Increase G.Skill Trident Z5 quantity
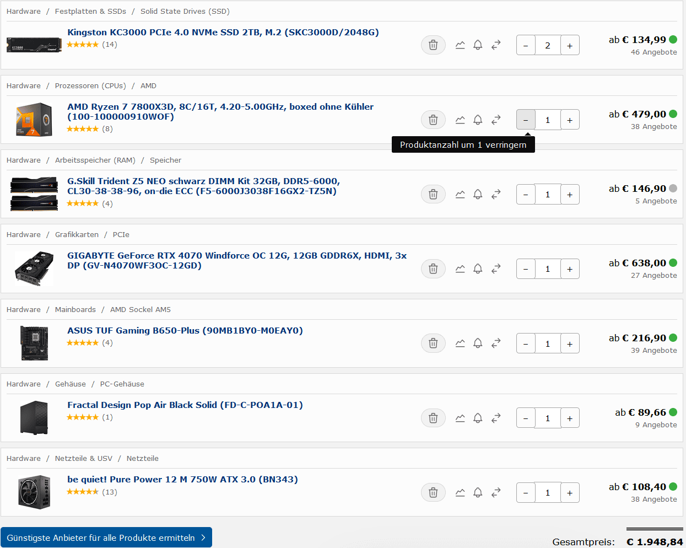This screenshot has width=686, height=548. tap(570, 194)
